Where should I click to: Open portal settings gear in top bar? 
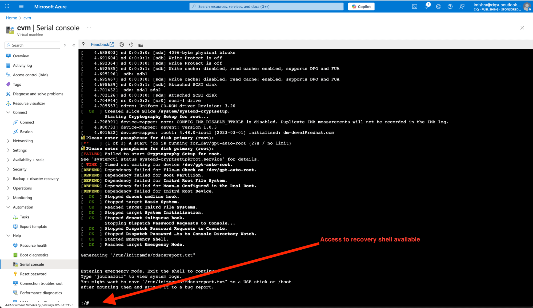(x=438, y=6)
